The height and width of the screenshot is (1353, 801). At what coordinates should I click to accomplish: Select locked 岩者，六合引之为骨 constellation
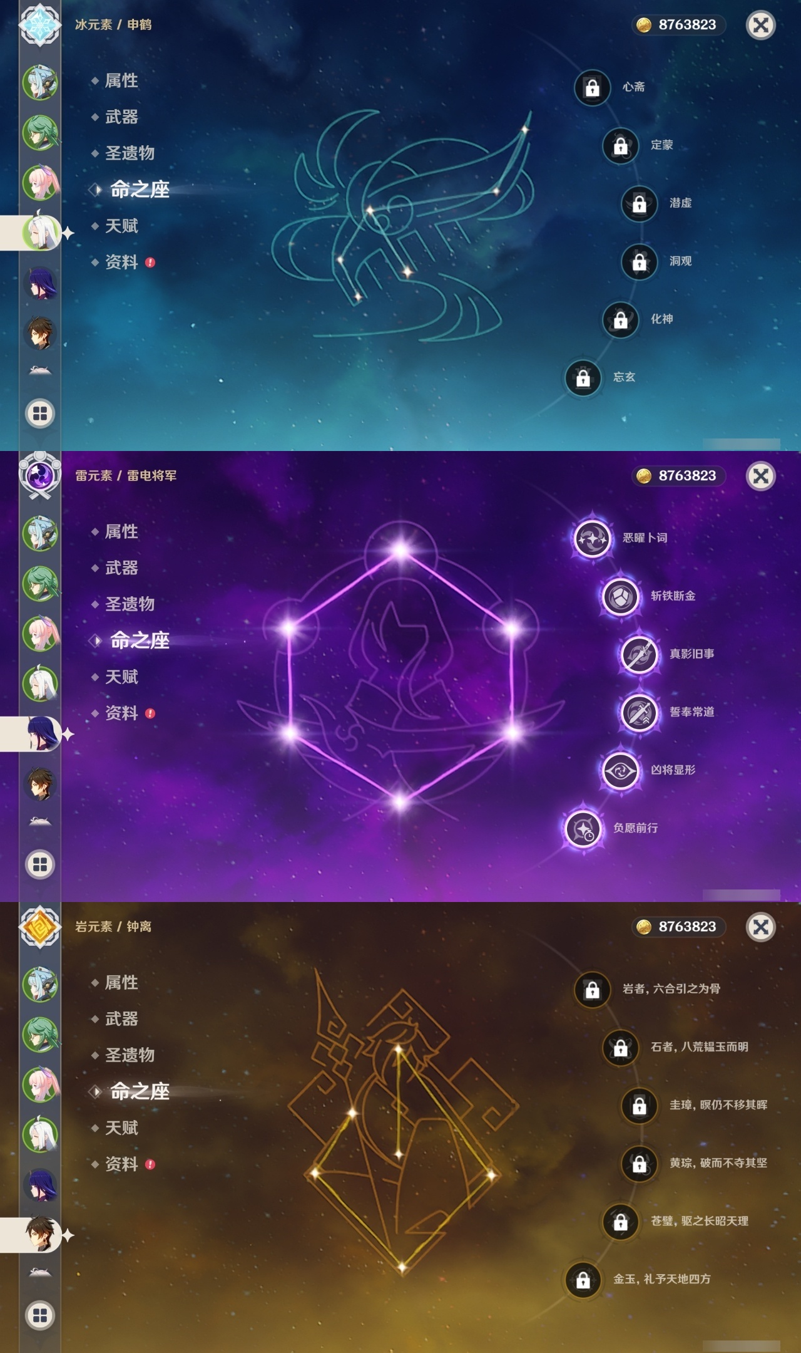592,990
